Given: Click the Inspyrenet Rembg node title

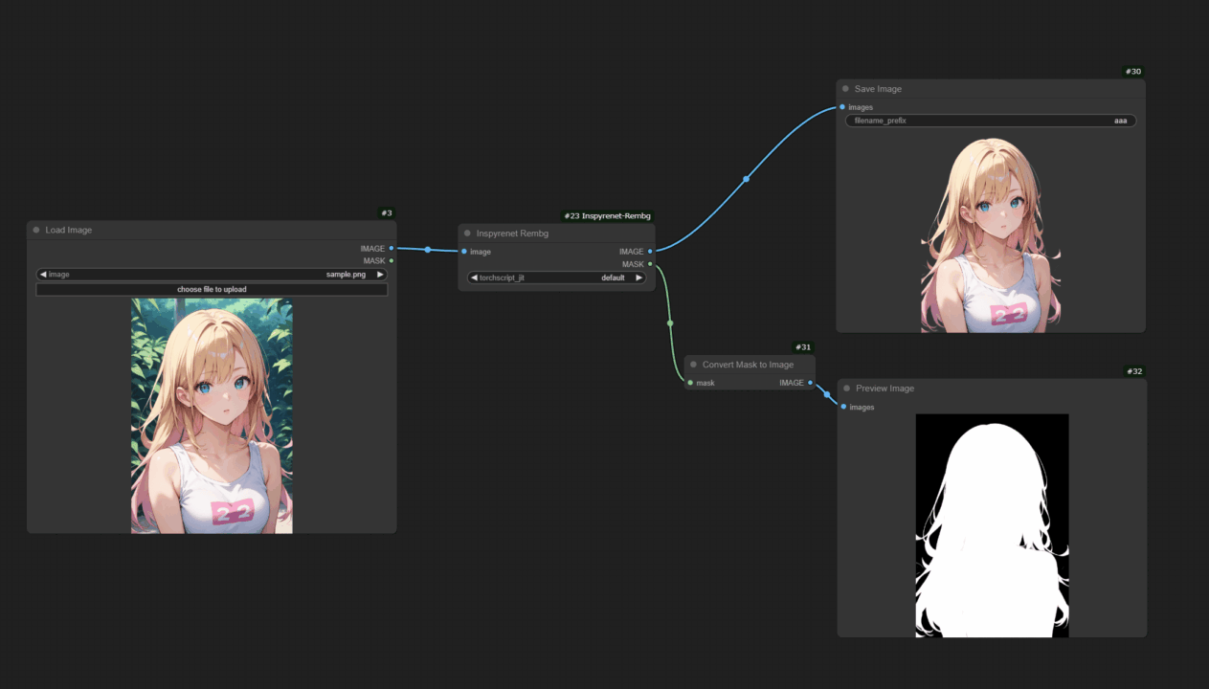Looking at the screenshot, I should click(512, 233).
